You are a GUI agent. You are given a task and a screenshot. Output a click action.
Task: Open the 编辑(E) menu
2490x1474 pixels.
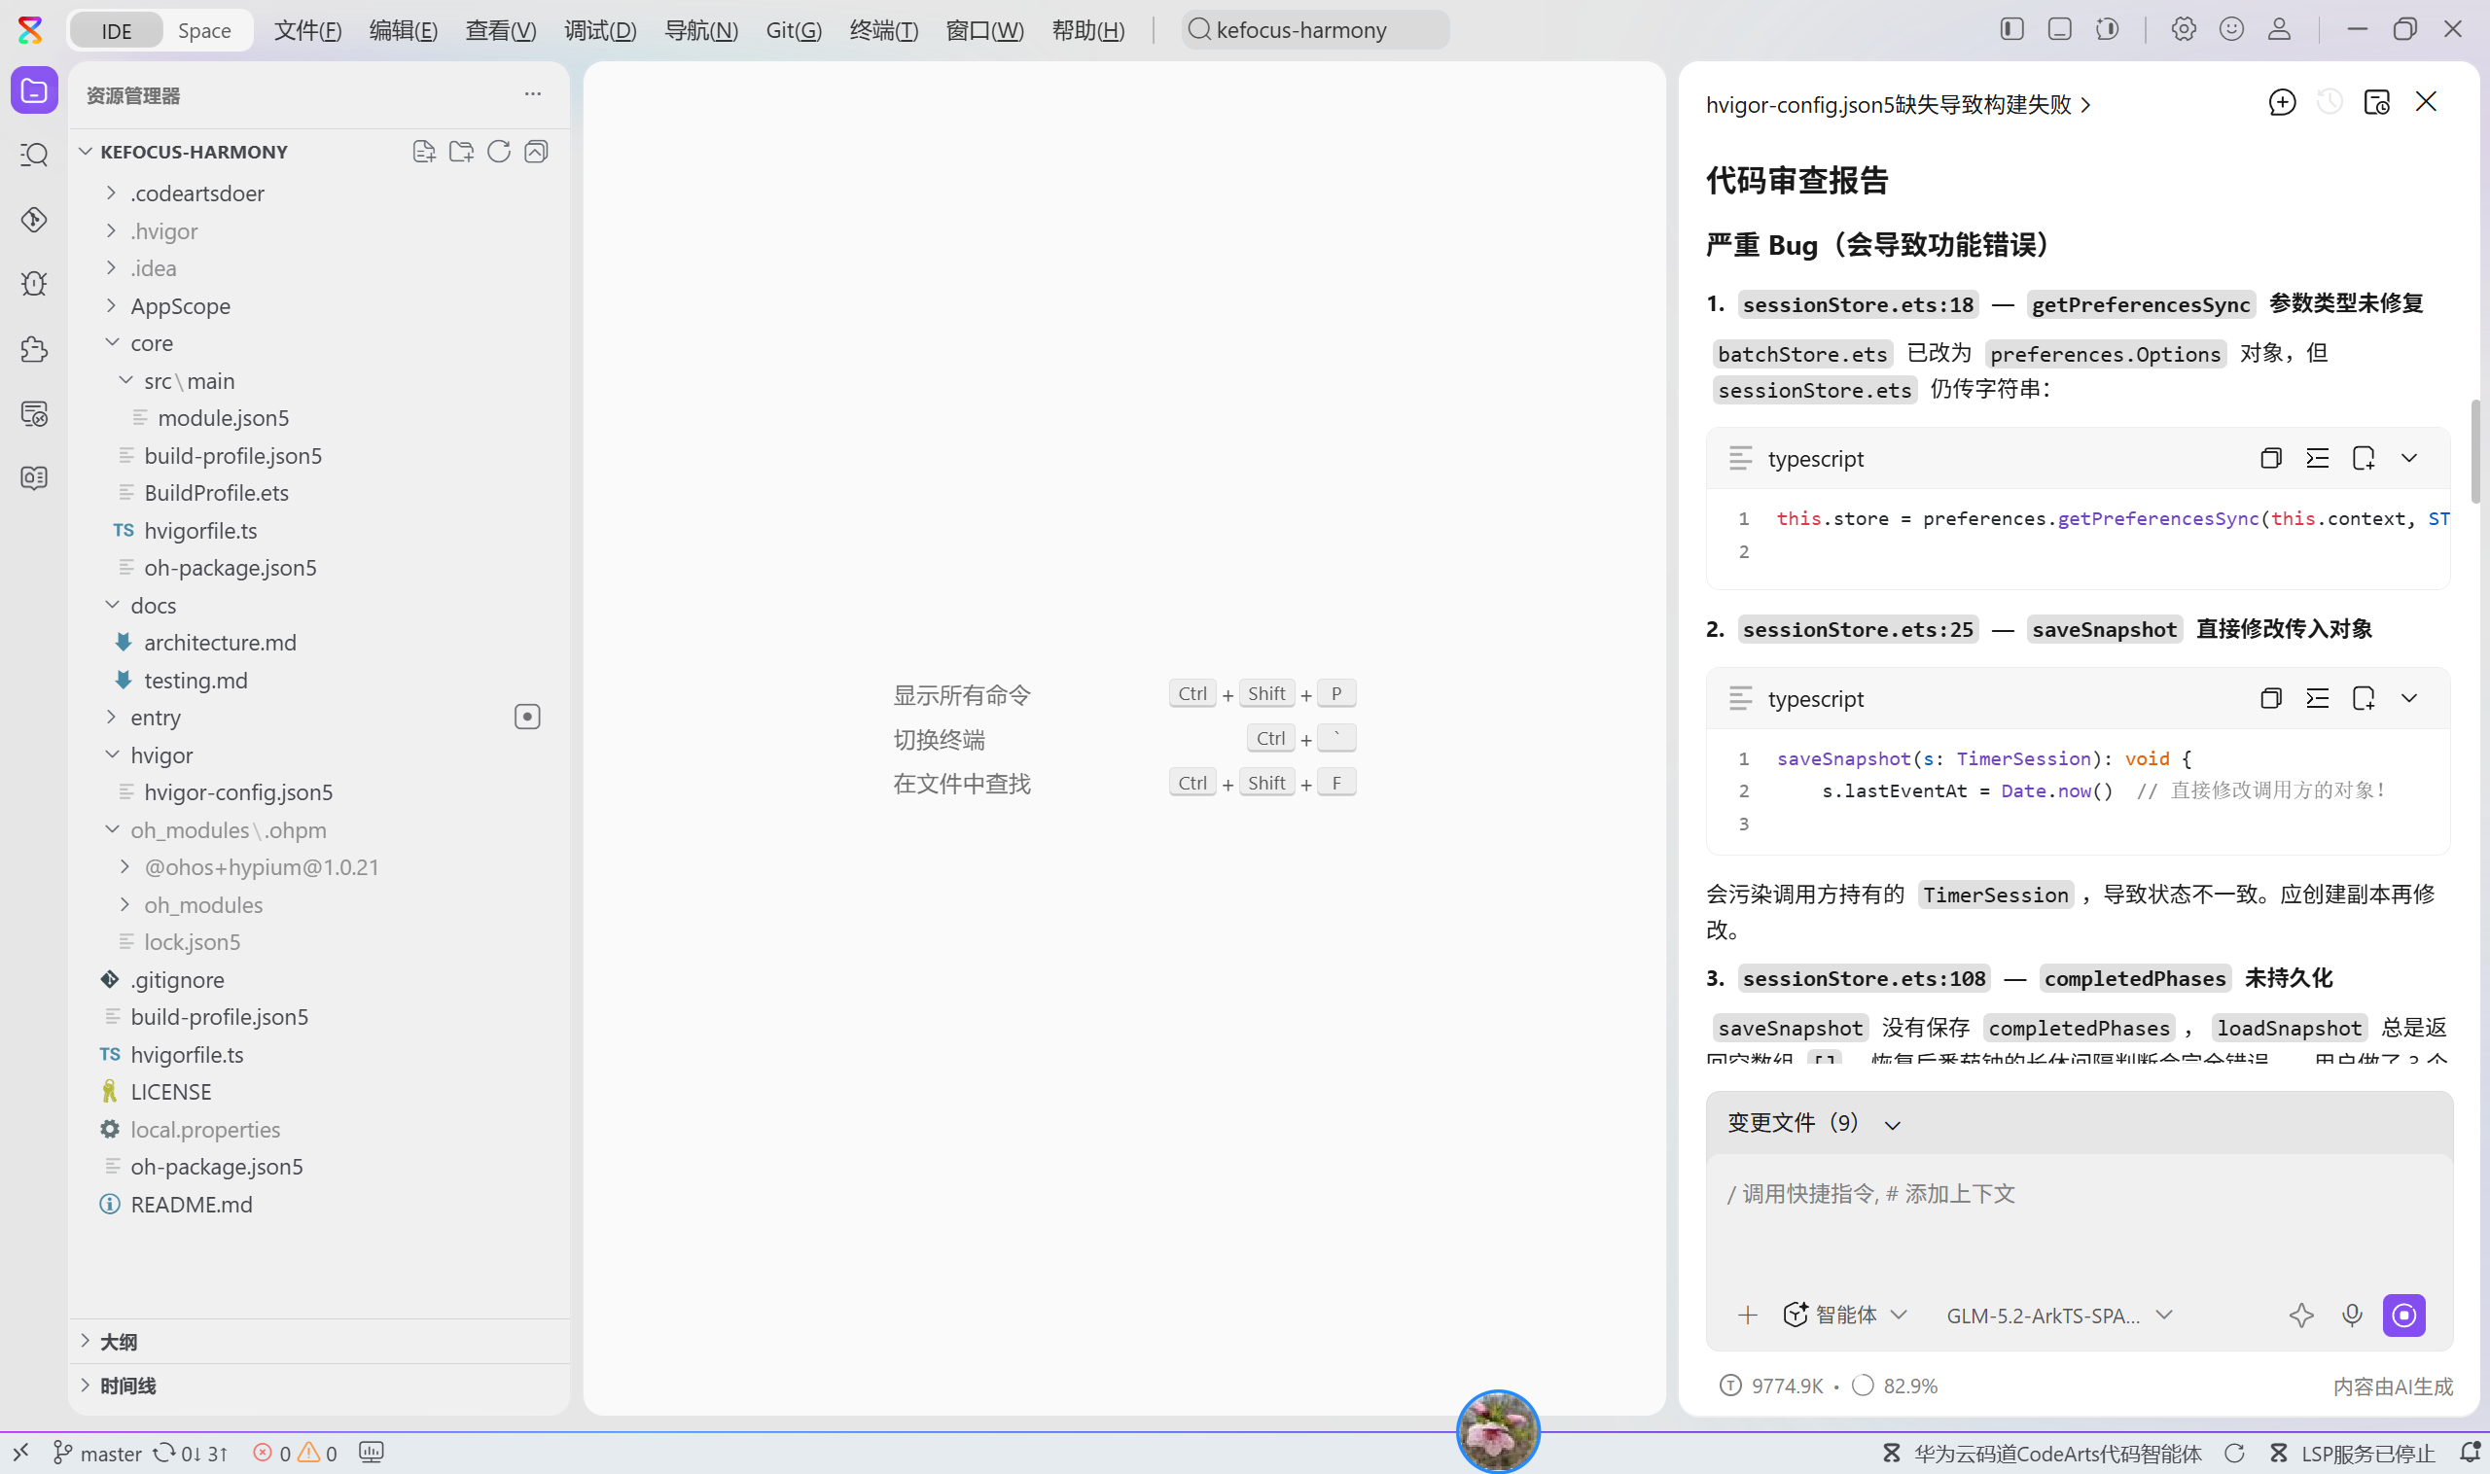[403, 30]
